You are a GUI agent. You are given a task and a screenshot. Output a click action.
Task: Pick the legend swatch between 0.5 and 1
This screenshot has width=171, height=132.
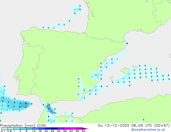pos(11,128)
